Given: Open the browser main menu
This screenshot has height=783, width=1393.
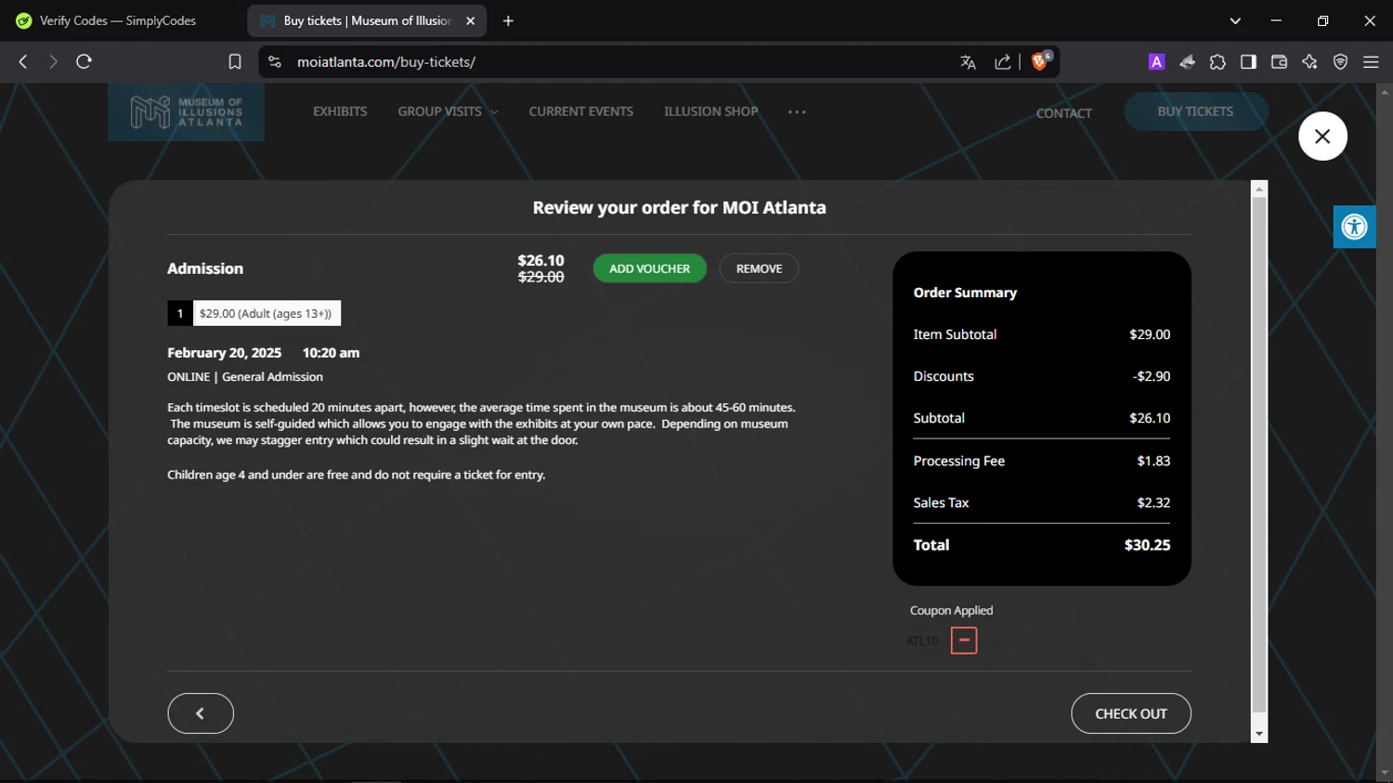Looking at the screenshot, I should pos(1371,61).
